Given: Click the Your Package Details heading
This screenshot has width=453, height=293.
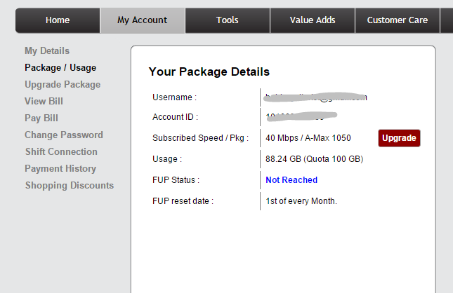Looking at the screenshot, I should coord(209,71).
